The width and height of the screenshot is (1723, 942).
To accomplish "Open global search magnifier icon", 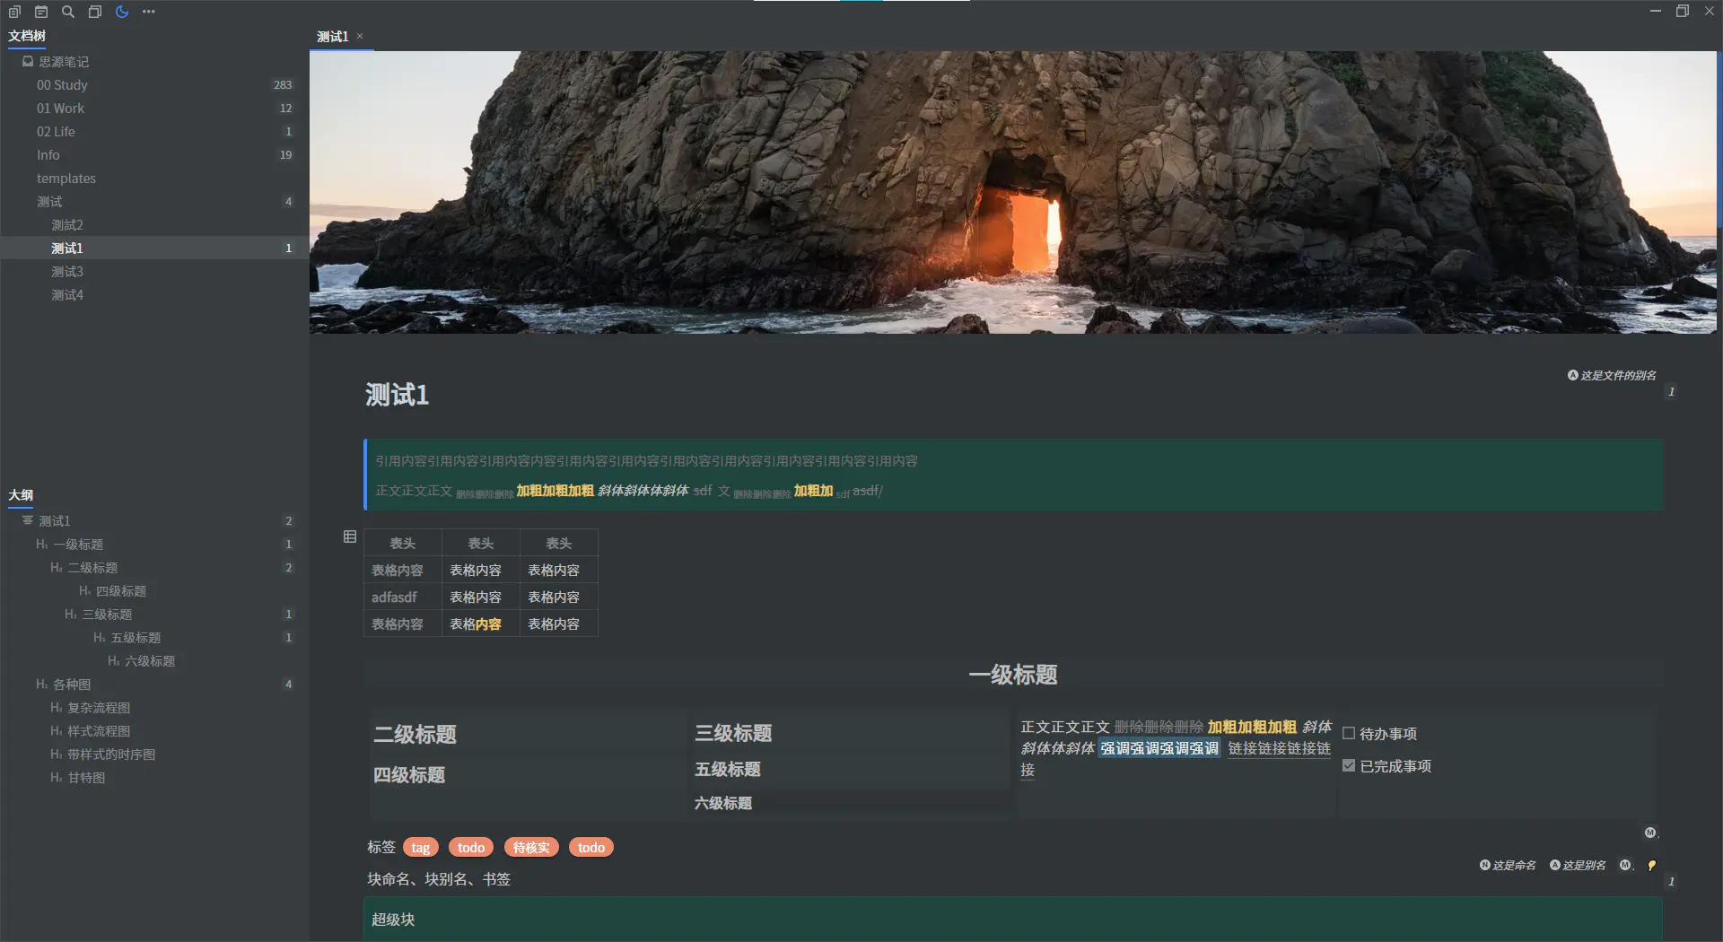I will [68, 12].
